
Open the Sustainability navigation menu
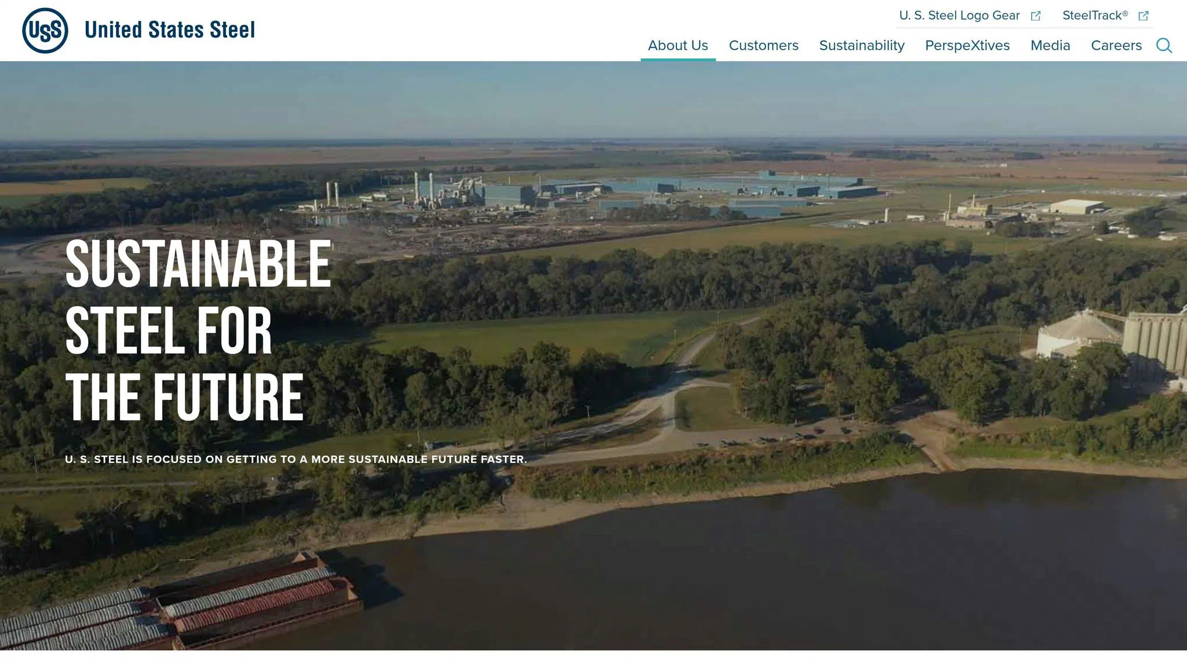tap(862, 45)
